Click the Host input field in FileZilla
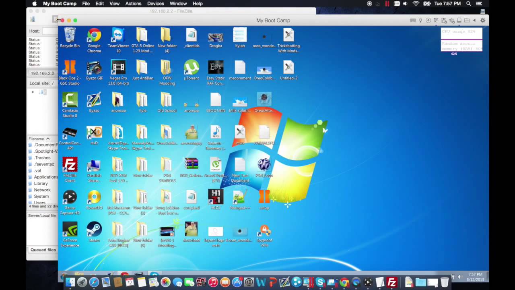 click(x=50, y=31)
